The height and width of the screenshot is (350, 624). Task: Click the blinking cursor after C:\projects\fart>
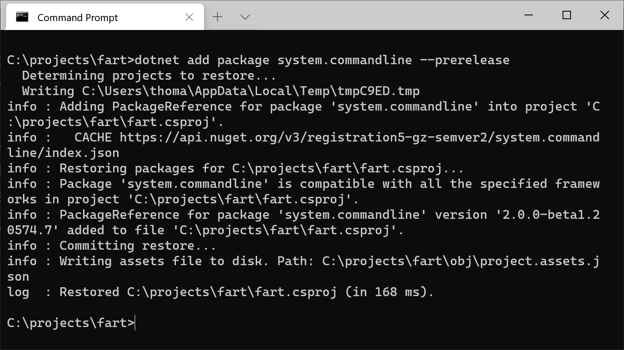click(135, 322)
